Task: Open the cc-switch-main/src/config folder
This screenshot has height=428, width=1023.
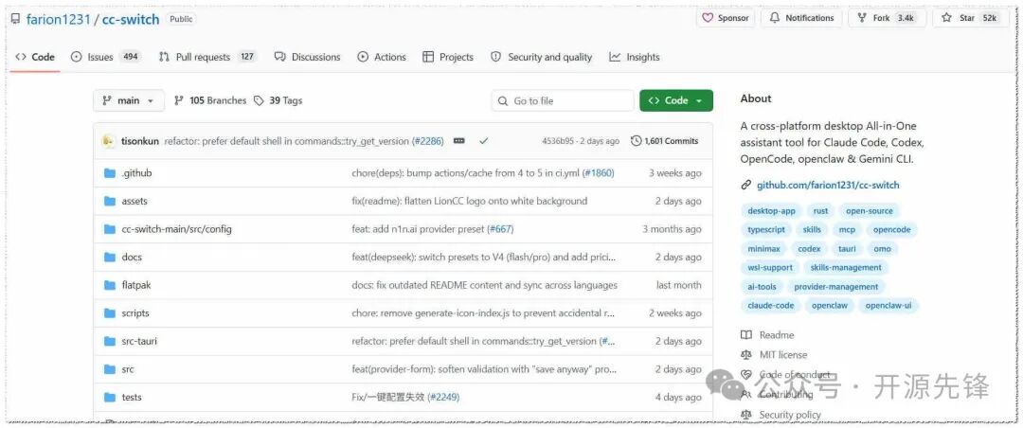Action: (x=176, y=229)
